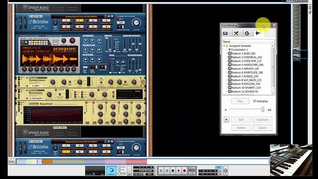Toggle the metronome Click checkbox
The width and height of the screenshot is (318, 179).
[119, 167]
